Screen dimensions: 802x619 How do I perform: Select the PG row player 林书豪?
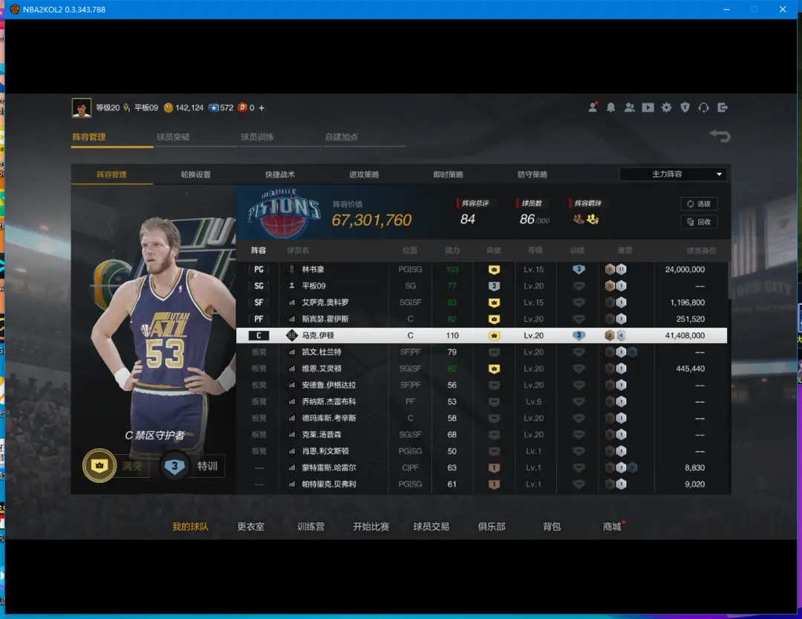481,269
